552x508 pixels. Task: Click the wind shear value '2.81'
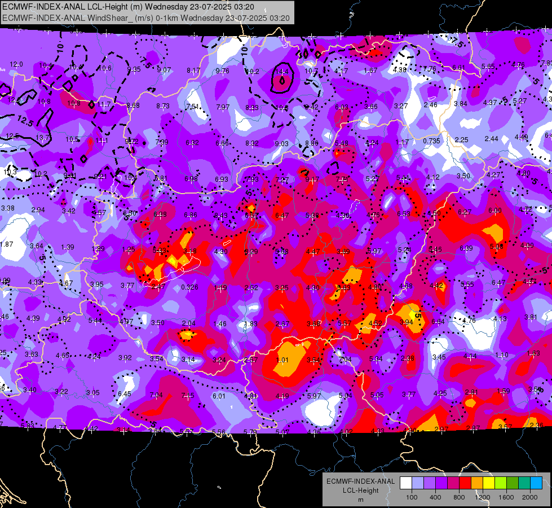pos(472,392)
